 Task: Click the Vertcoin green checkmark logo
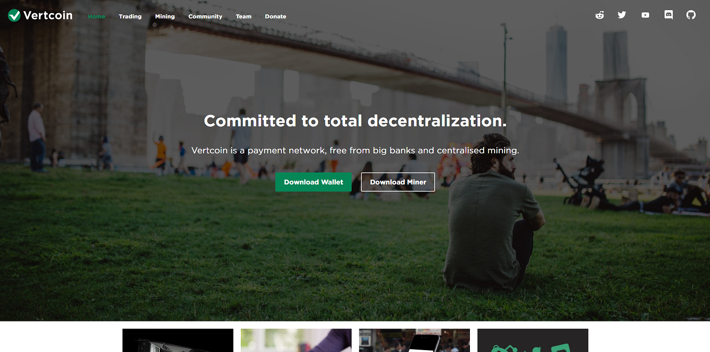(x=14, y=15)
